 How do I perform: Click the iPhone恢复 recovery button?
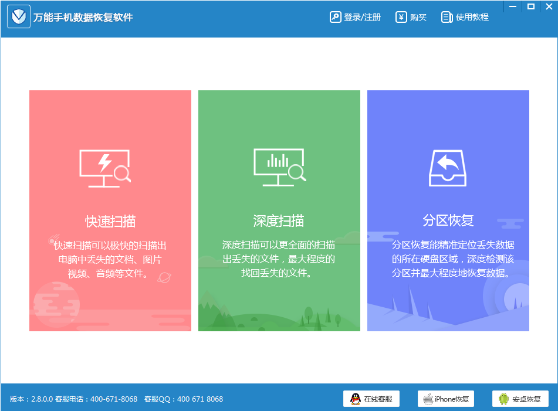point(446,399)
